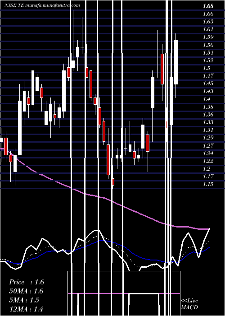Select the 1.31 price axis label

208,130
